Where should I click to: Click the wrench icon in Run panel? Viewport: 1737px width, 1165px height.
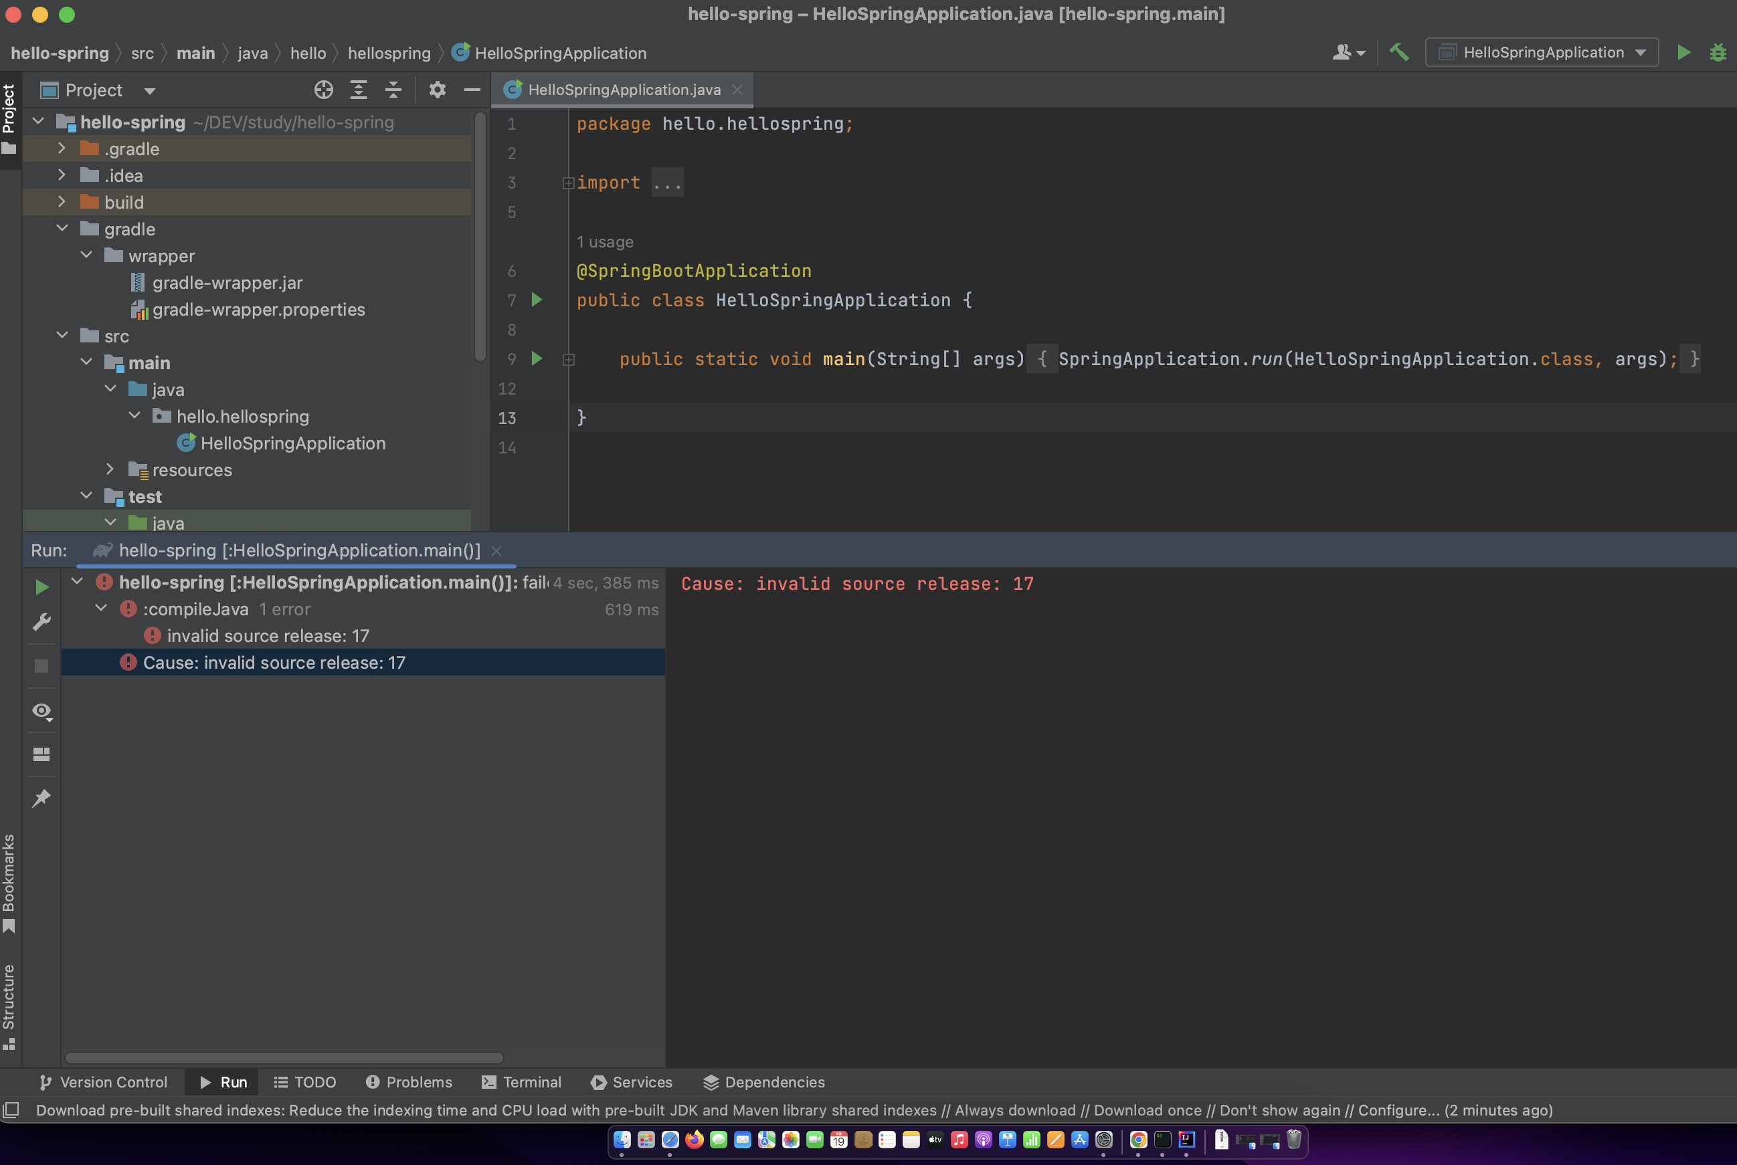click(x=41, y=621)
